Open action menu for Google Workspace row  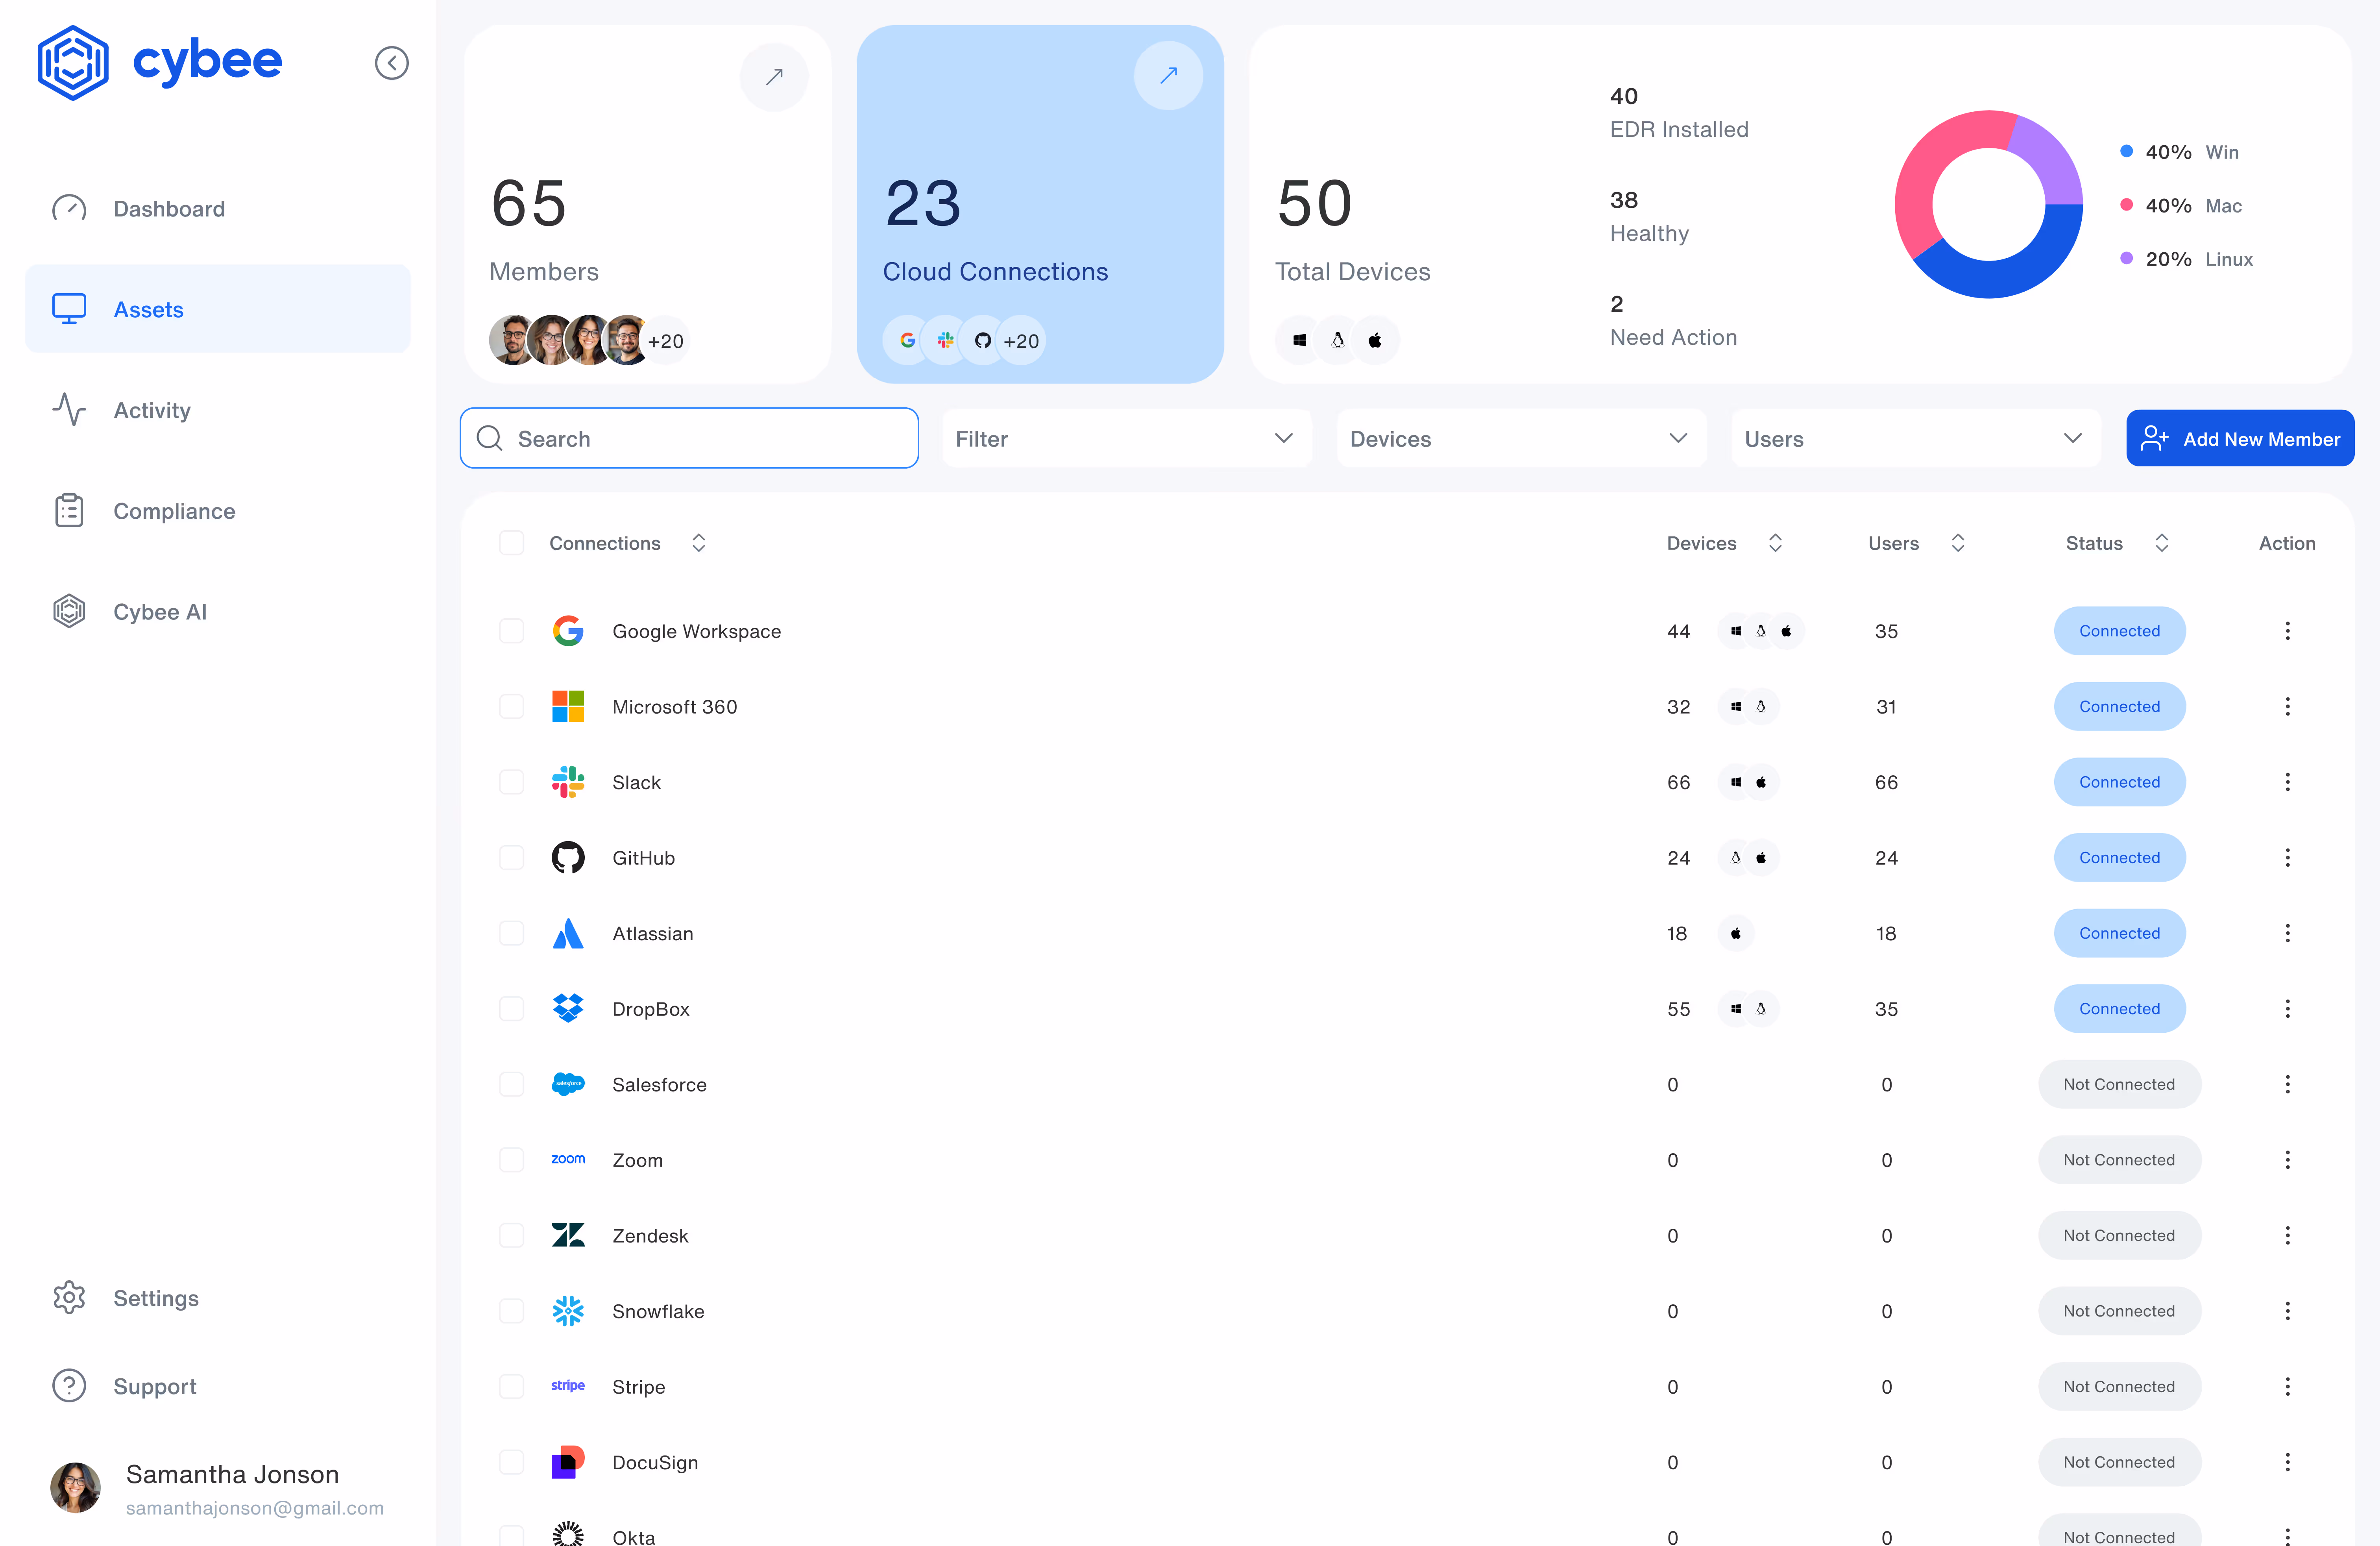(2287, 631)
